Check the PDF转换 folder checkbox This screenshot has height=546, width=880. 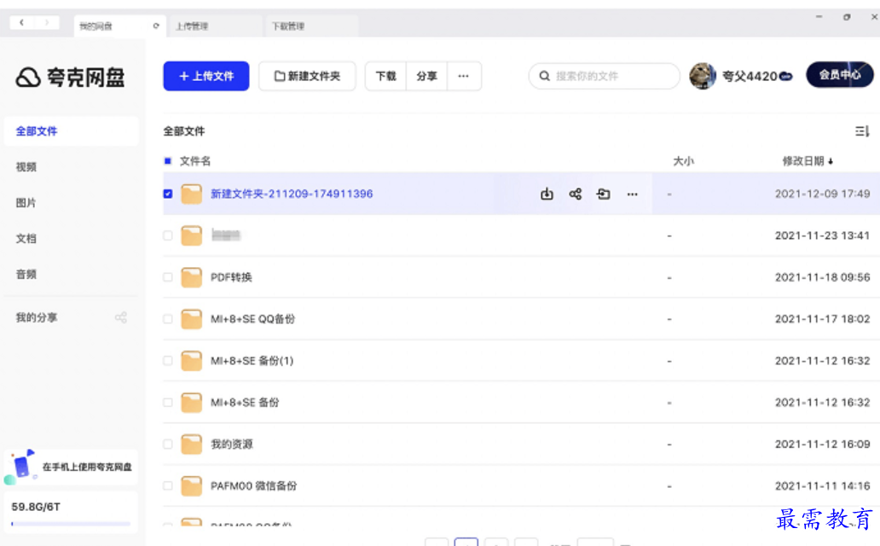[x=167, y=277]
